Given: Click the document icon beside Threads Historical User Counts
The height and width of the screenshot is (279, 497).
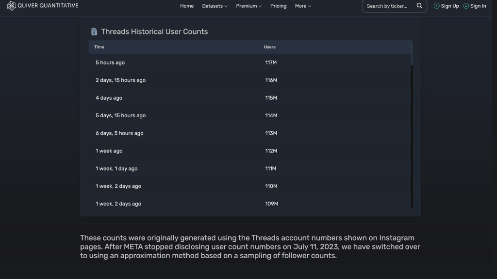Looking at the screenshot, I should point(94,31).
